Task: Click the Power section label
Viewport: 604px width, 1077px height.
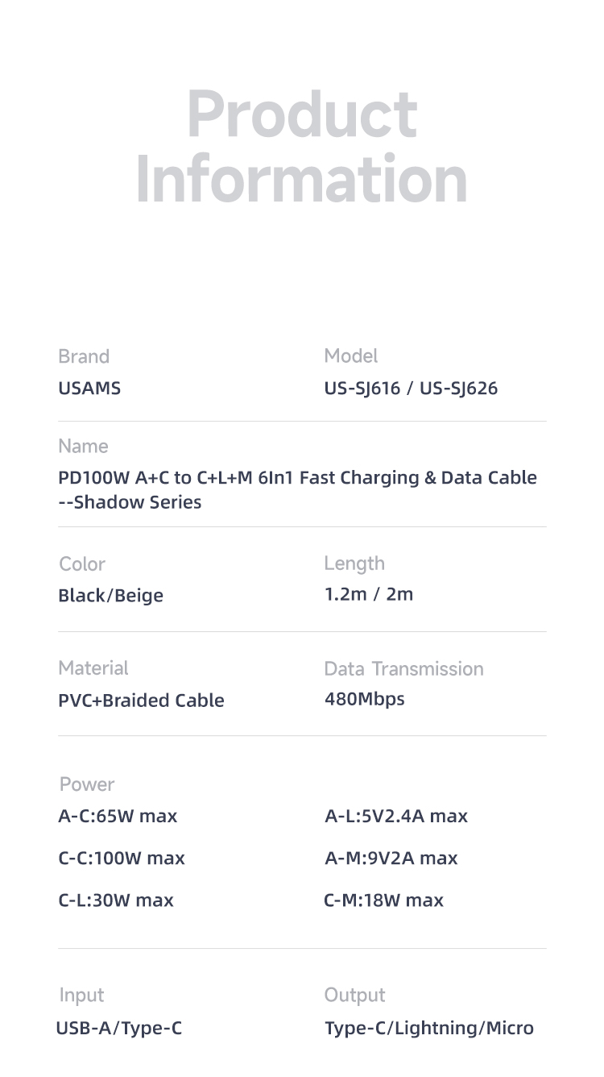Action: pyautogui.click(x=87, y=784)
